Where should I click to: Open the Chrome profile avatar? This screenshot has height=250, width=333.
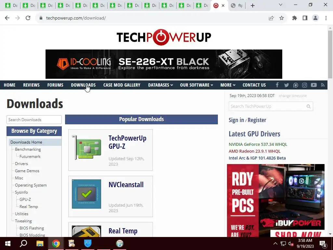[315, 18]
